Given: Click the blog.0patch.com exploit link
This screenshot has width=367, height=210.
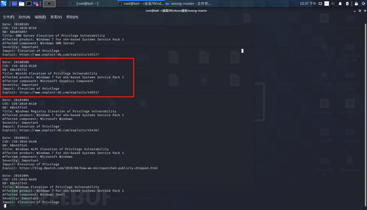Looking at the screenshot, I should (x=88, y=168).
